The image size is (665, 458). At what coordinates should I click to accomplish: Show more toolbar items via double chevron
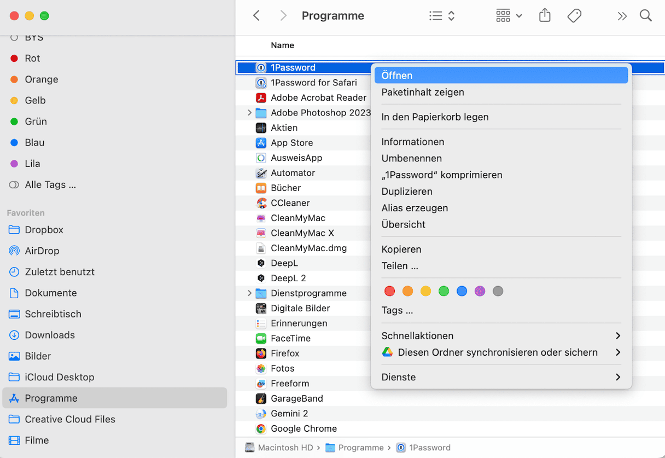[x=622, y=16]
